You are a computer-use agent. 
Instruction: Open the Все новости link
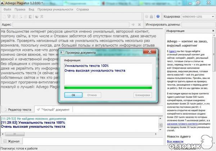(175, 142)
